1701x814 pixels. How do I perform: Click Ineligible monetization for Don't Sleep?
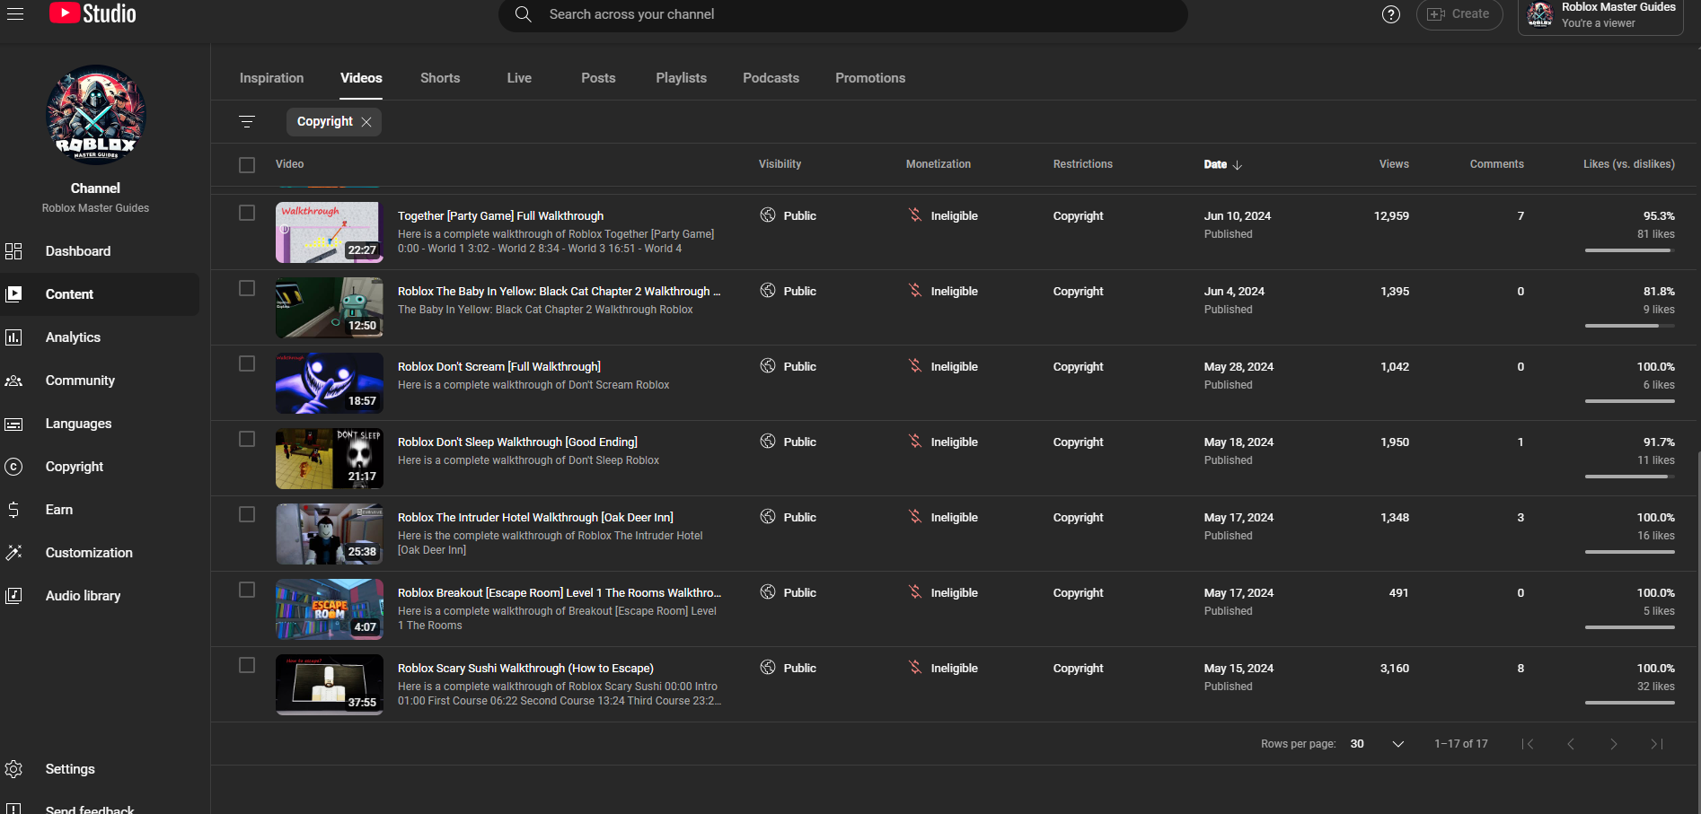click(943, 442)
